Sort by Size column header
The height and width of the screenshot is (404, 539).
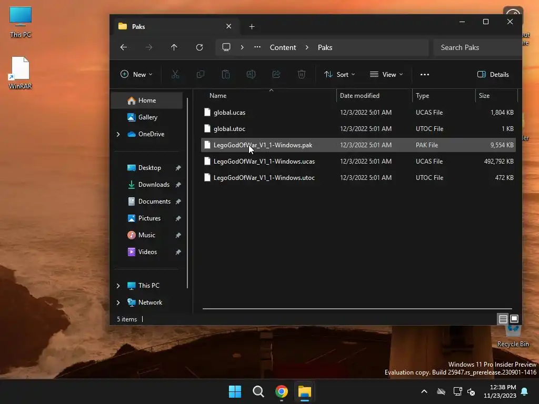496,96
